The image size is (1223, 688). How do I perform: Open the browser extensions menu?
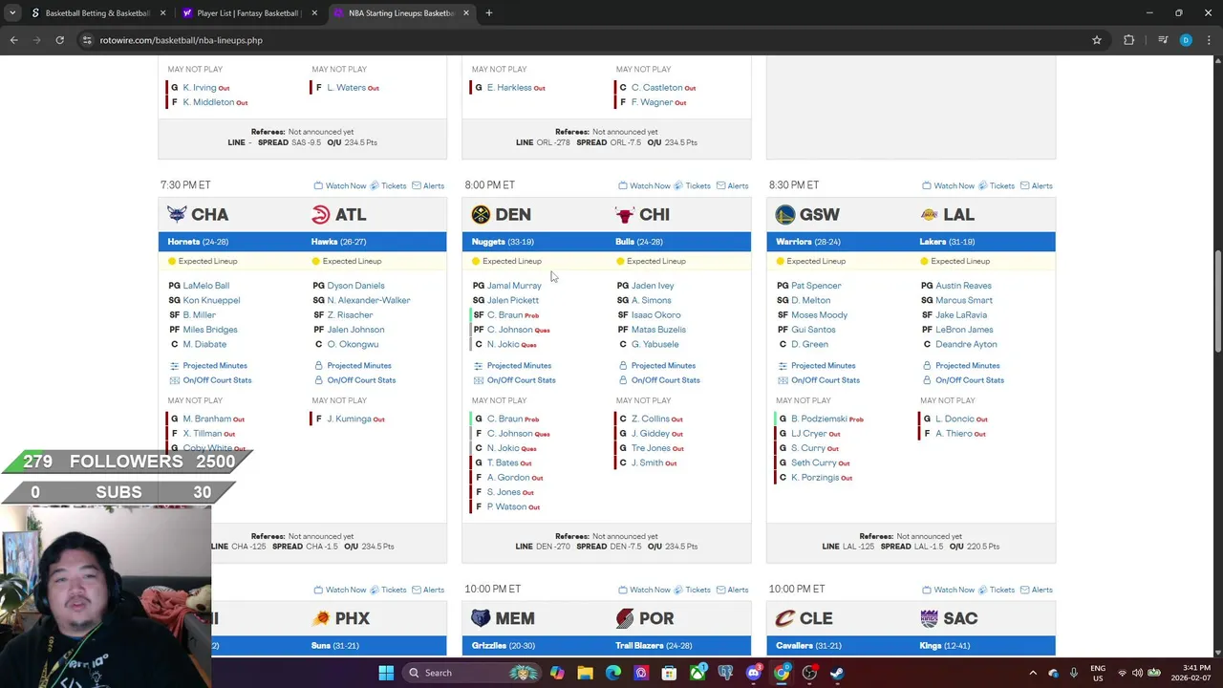pyautogui.click(x=1129, y=40)
